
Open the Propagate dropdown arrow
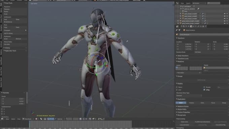(26, 30)
